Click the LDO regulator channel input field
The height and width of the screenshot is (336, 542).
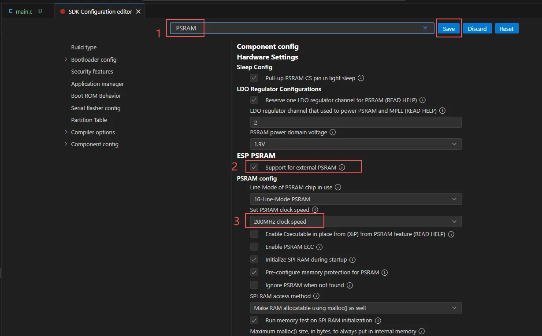pos(355,122)
